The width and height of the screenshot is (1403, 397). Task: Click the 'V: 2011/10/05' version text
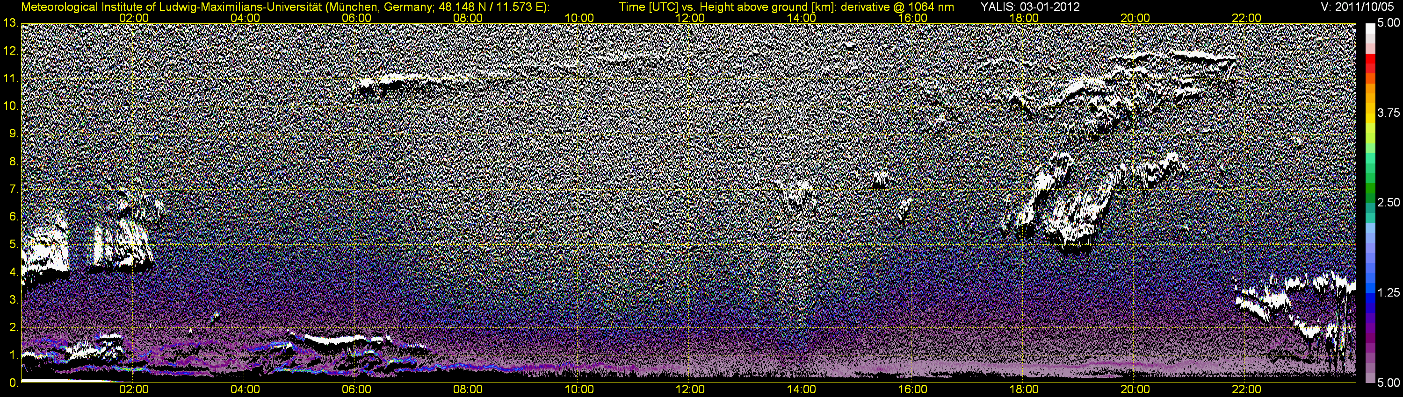1359,7
